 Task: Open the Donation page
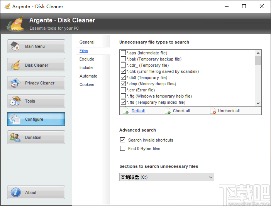[x=36, y=137]
